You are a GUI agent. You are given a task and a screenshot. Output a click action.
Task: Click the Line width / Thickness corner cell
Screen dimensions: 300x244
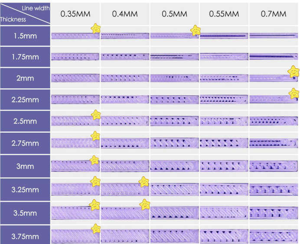coord(25,14)
